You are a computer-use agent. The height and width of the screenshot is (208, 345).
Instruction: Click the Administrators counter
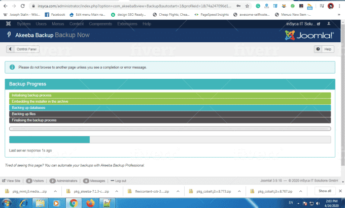click(63, 181)
